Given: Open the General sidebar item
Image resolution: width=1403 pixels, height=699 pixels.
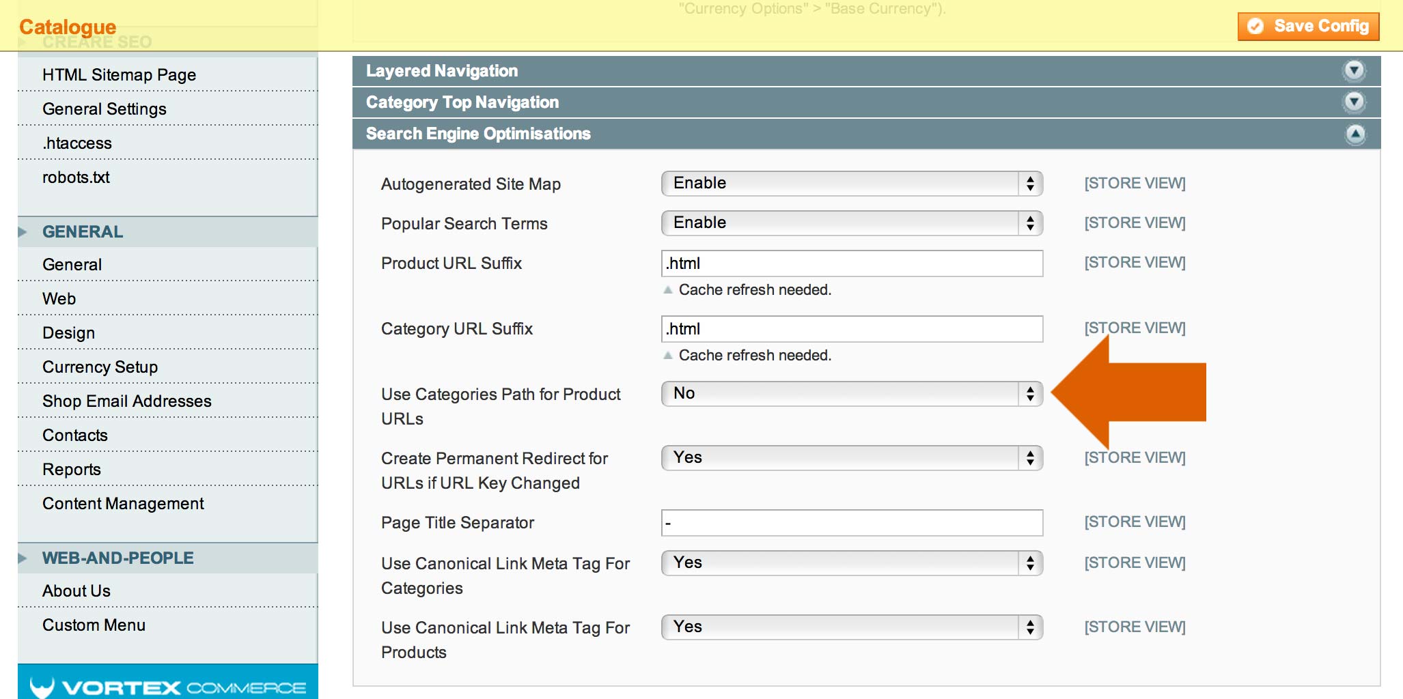Looking at the screenshot, I should point(168,264).
